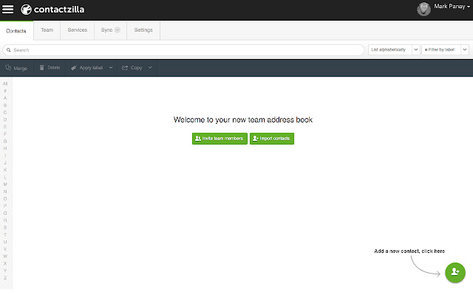The width and height of the screenshot is (473, 295).
Task: Go to the Settings tab
Action: point(143,30)
